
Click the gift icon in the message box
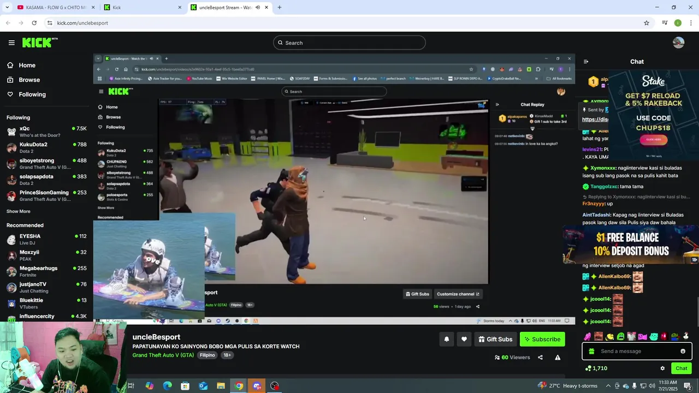[591, 352]
